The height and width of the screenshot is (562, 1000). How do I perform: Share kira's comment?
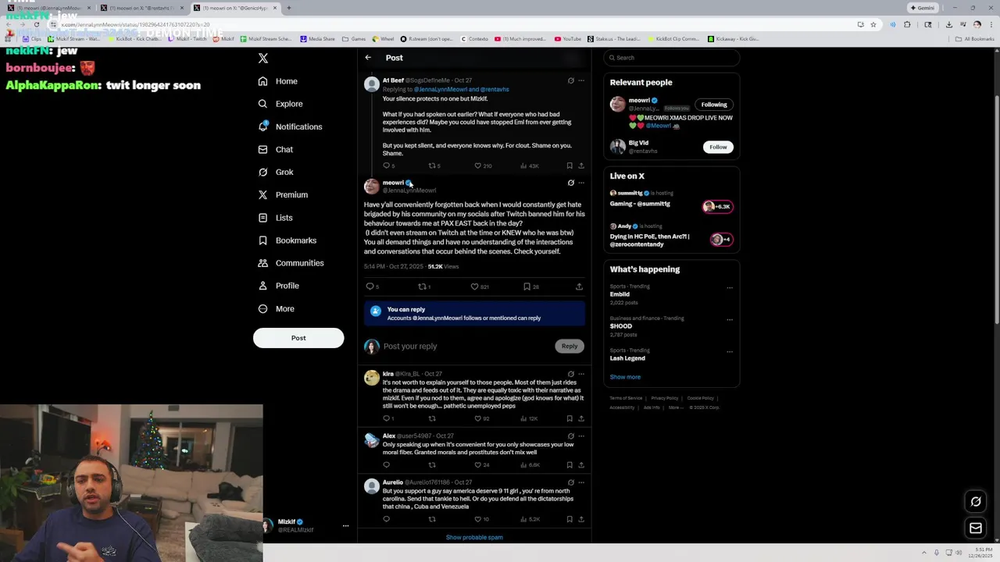tap(580, 418)
